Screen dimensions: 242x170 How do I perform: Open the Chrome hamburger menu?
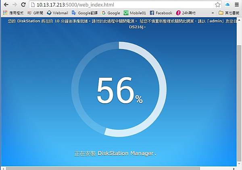[237, 4]
